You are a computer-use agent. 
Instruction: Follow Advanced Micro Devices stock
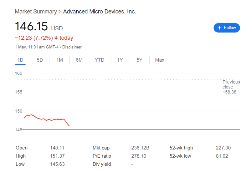point(227,28)
